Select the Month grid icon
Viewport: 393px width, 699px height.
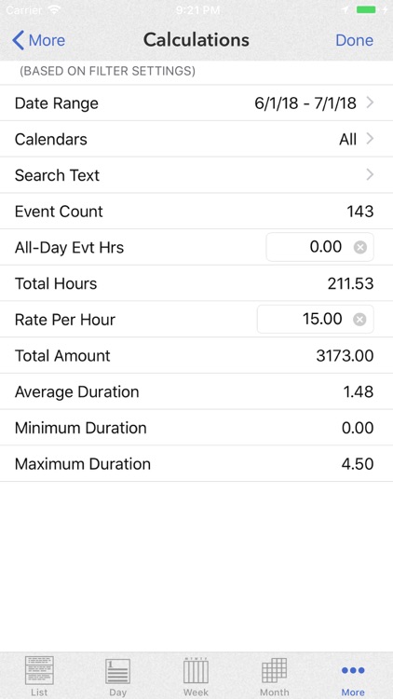(x=274, y=670)
